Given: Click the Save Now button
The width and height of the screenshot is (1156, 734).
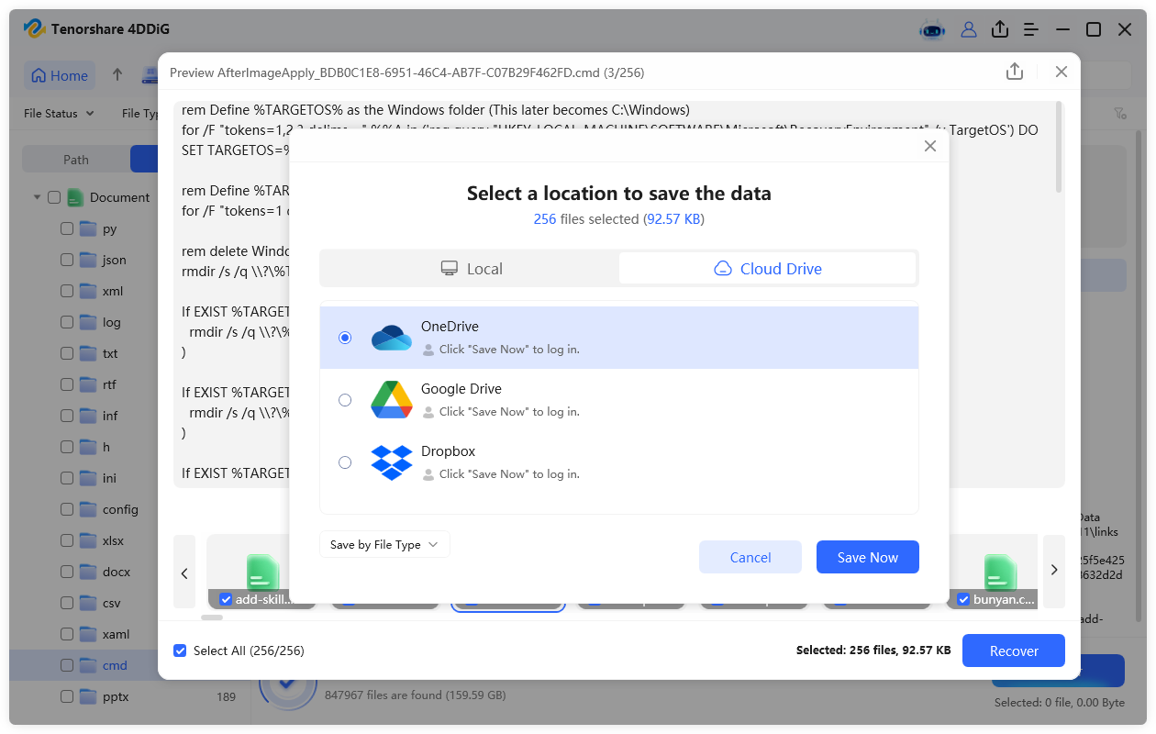Looking at the screenshot, I should pyautogui.click(x=868, y=557).
